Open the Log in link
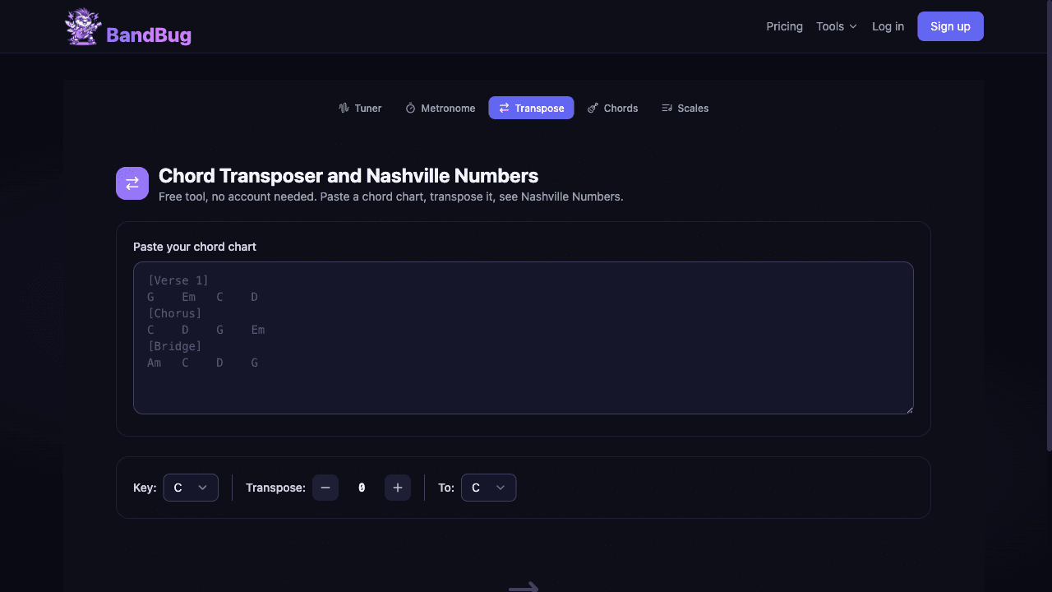 point(888,25)
